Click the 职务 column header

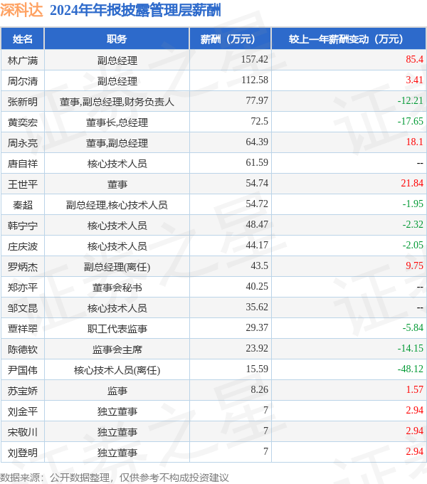(117, 39)
